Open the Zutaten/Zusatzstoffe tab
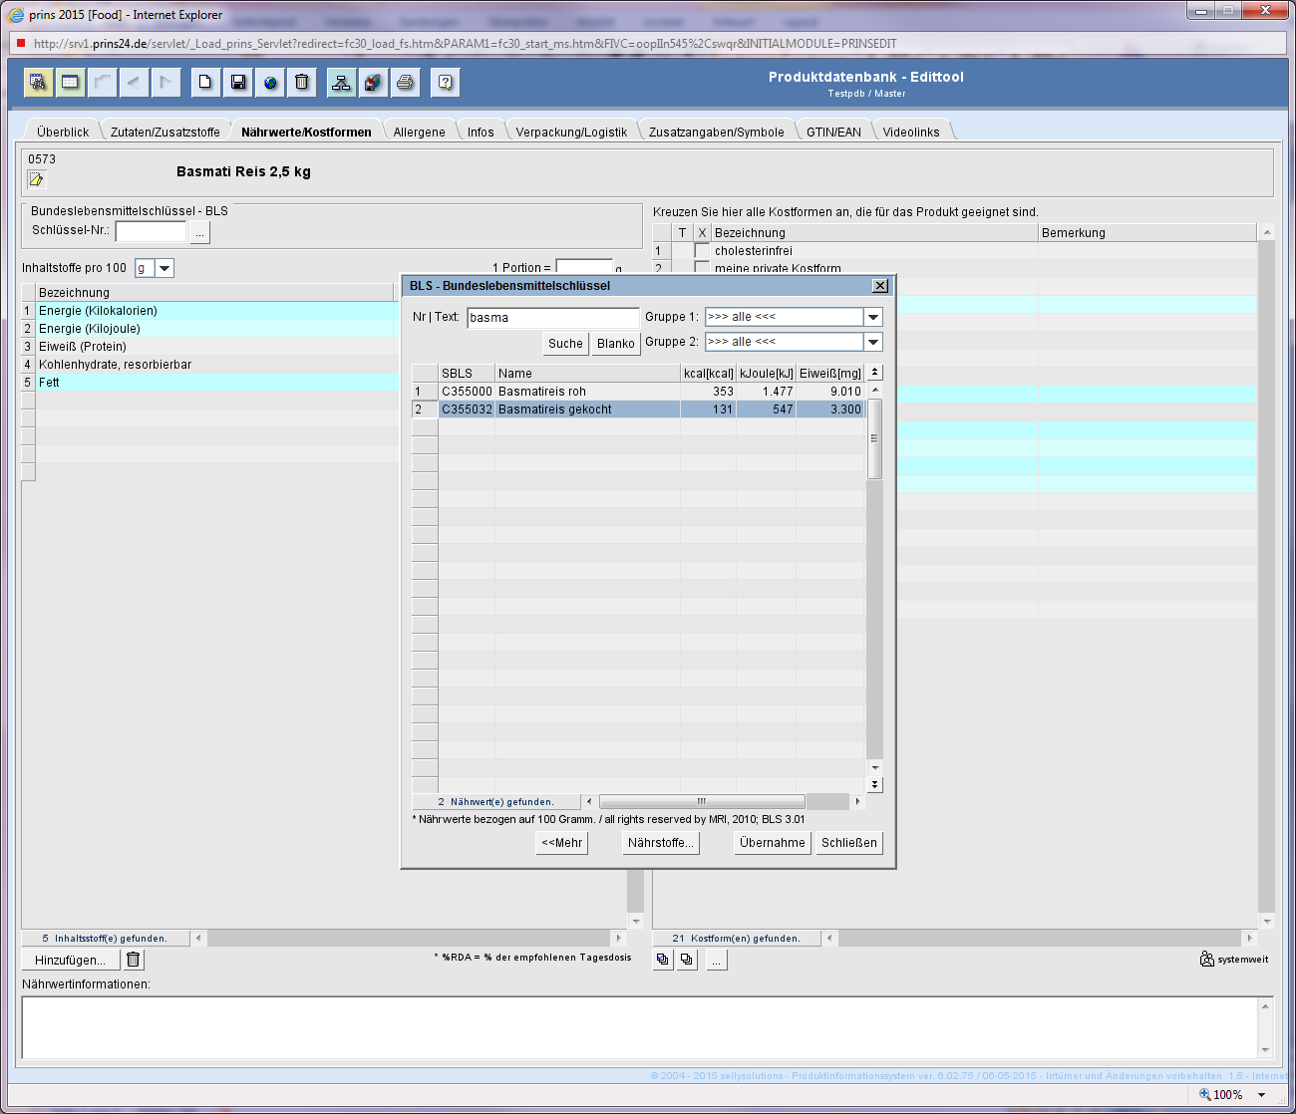Image resolution: width=1296 pixels, height=1114 pixels. click(x=165, y=132)
